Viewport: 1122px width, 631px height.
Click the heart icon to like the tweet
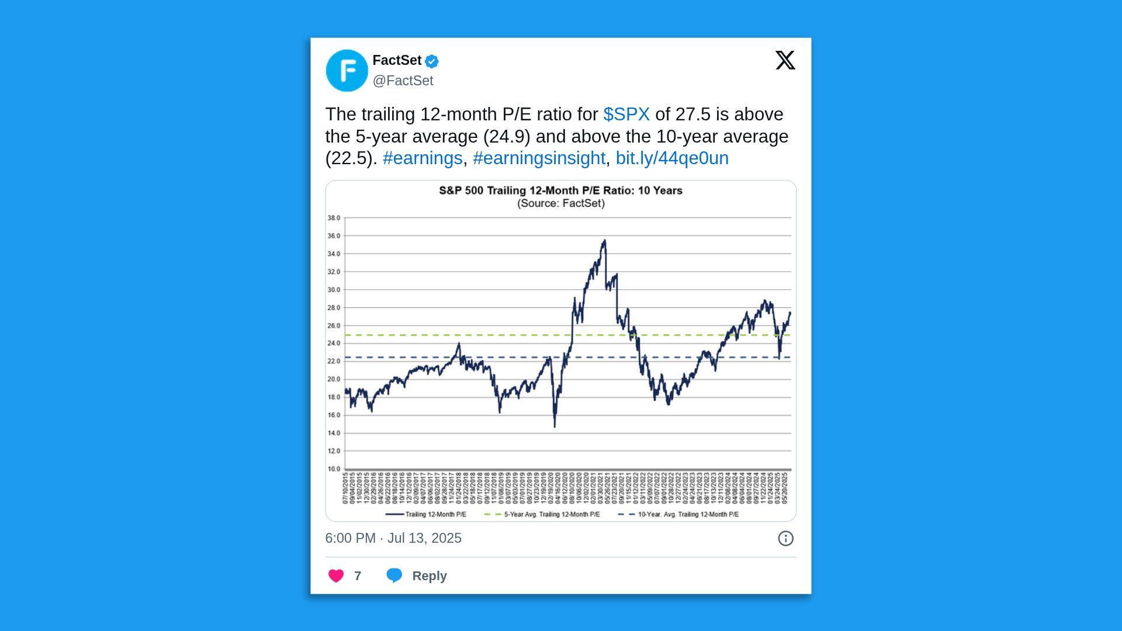click(336, 575)
